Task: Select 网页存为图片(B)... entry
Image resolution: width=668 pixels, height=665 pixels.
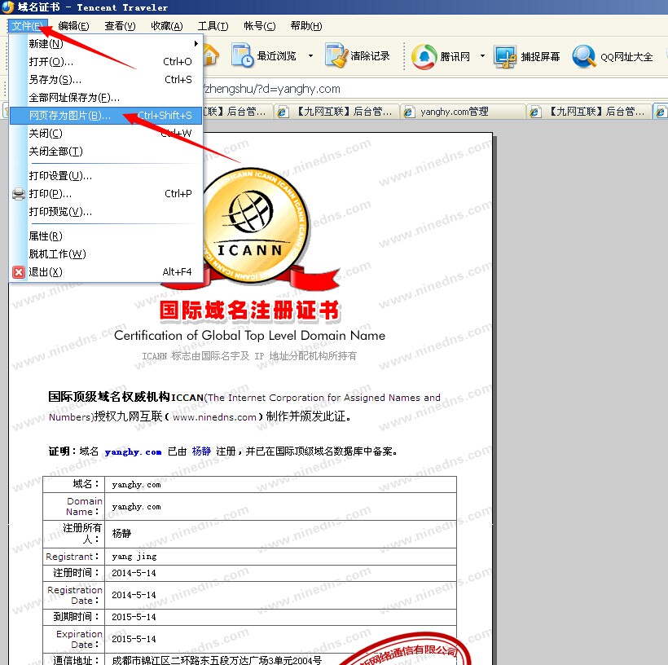Action: (x=106, y=116)
